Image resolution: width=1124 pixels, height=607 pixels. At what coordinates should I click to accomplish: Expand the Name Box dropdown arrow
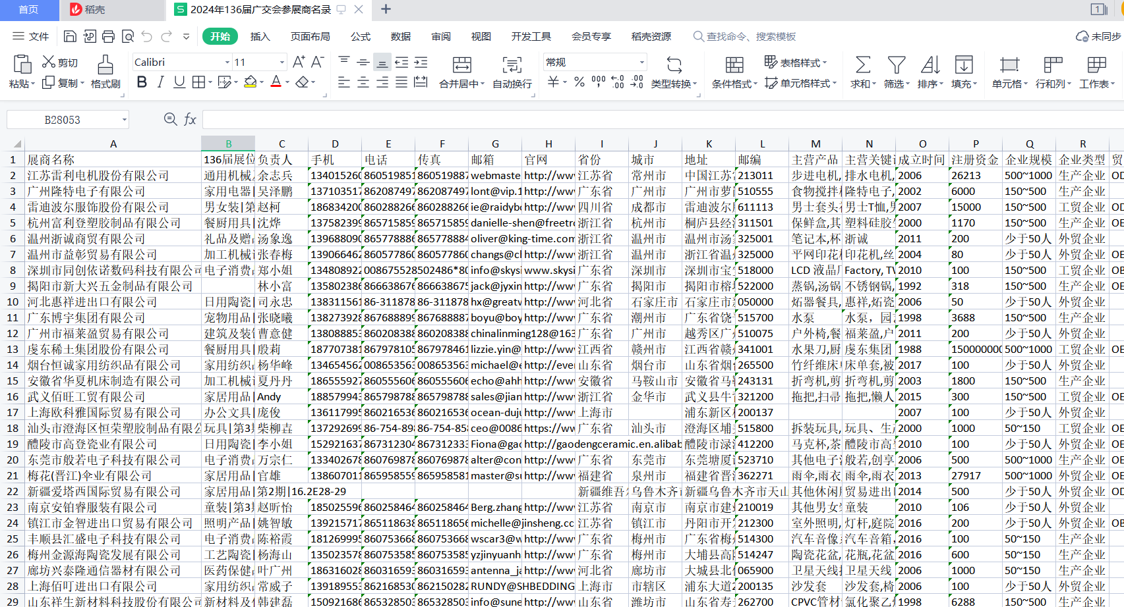point(124,120)
